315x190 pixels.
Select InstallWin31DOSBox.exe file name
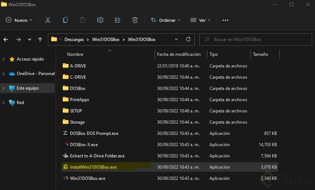click(x=93, y=167)
